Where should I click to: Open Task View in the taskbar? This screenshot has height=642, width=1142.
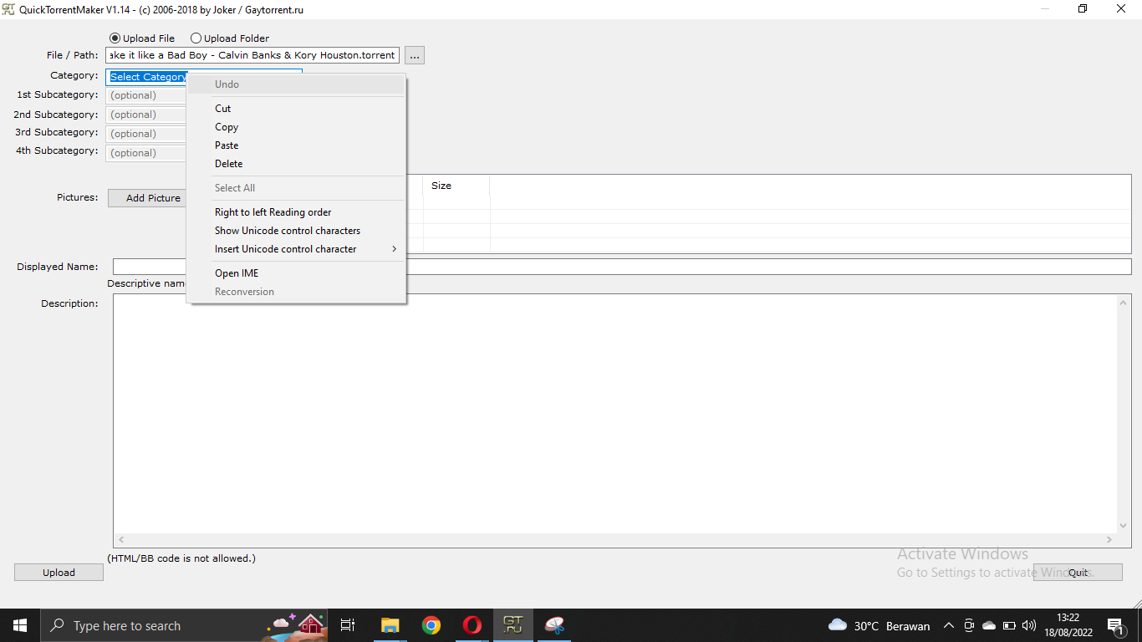tap(348, 625)
